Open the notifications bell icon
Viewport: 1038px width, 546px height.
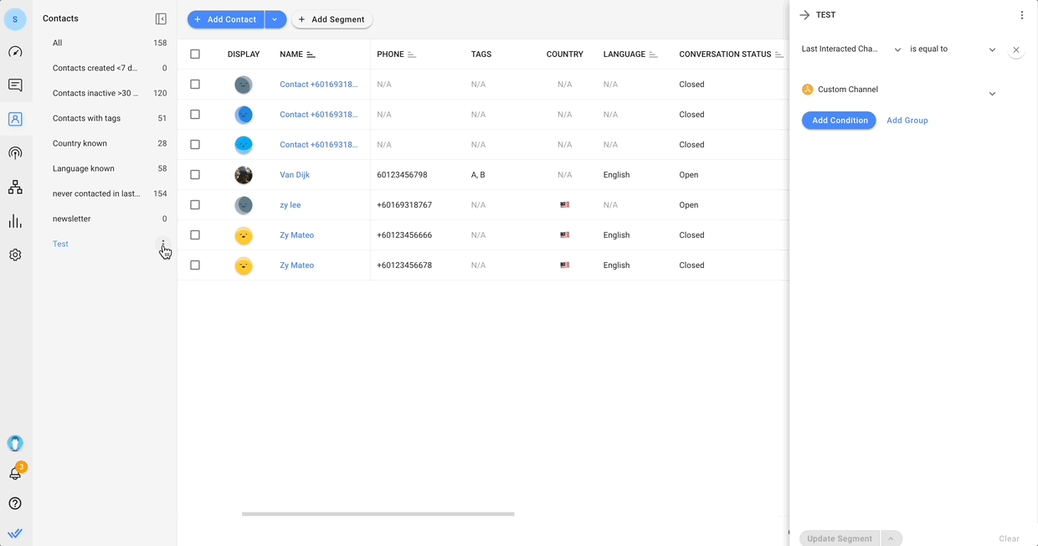coord(15,473)
